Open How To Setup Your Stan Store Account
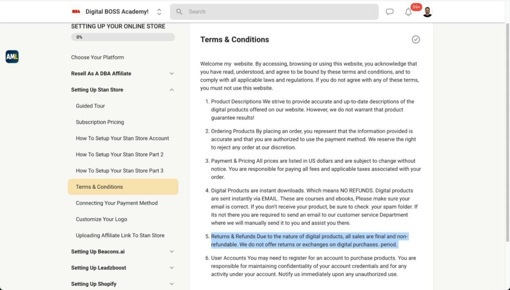The height and width of the screenshot is (290, 510). (x=123, y=139)
